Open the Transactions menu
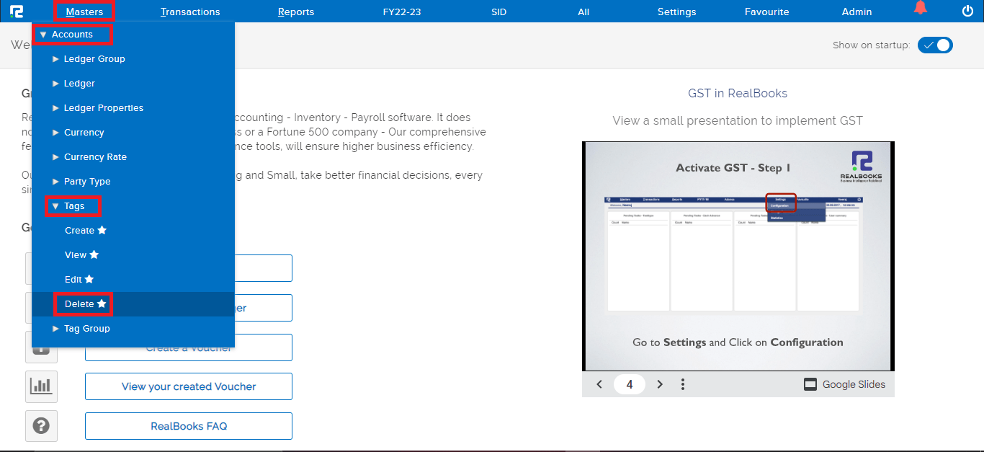This screenshot has width=984, height=452. 190,11
